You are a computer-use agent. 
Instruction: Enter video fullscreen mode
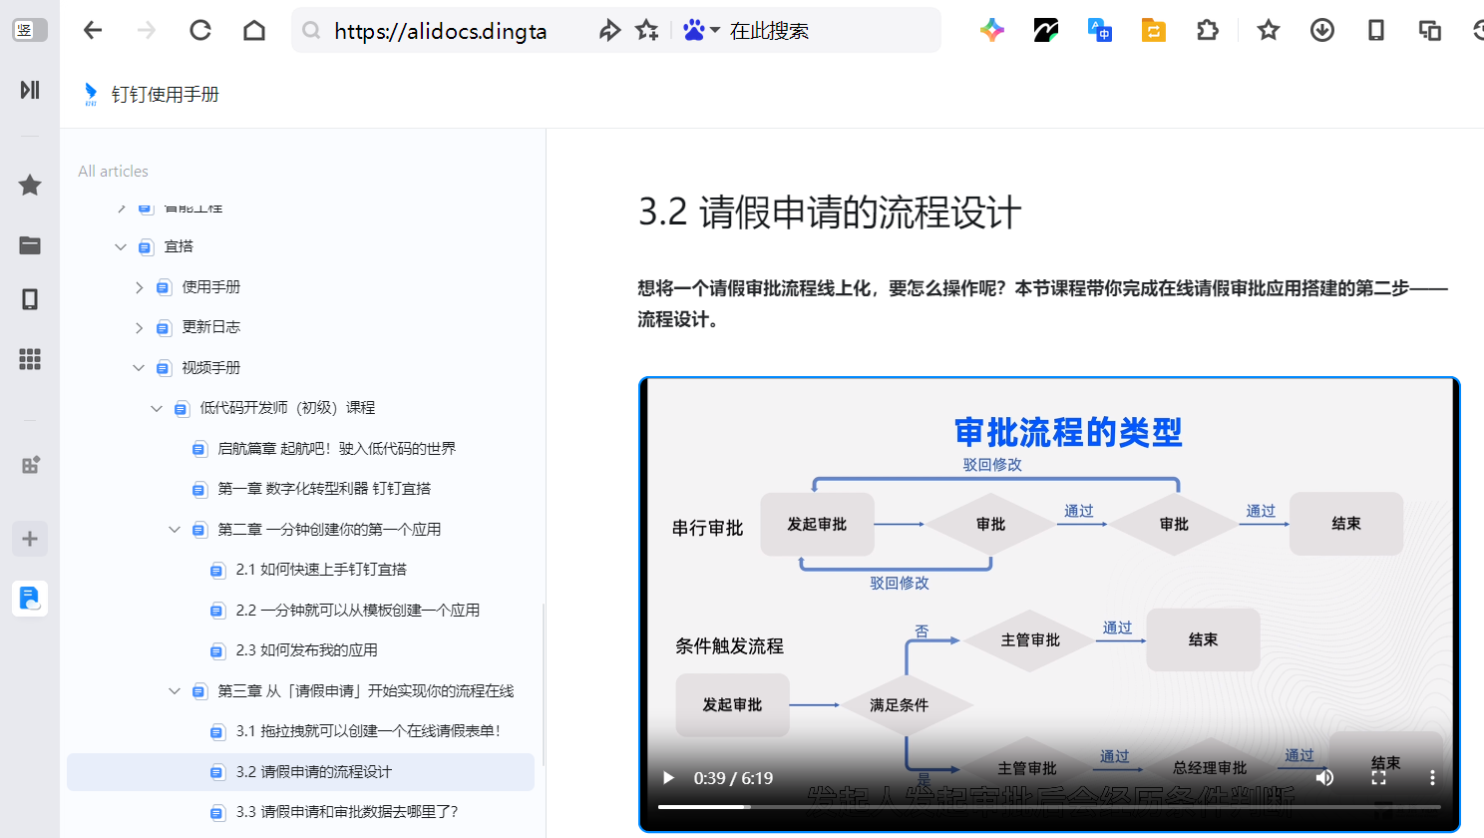1378,778
